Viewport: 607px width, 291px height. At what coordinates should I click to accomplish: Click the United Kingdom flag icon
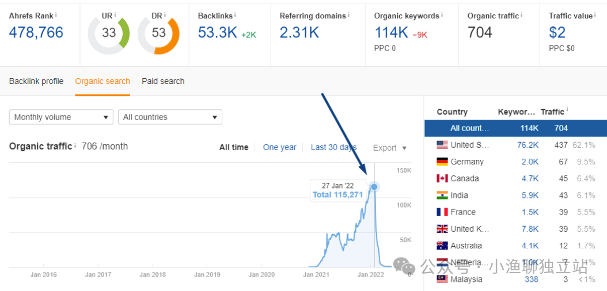pos(442,229)
